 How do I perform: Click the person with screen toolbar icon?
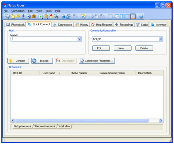click(x=69, y=16)
